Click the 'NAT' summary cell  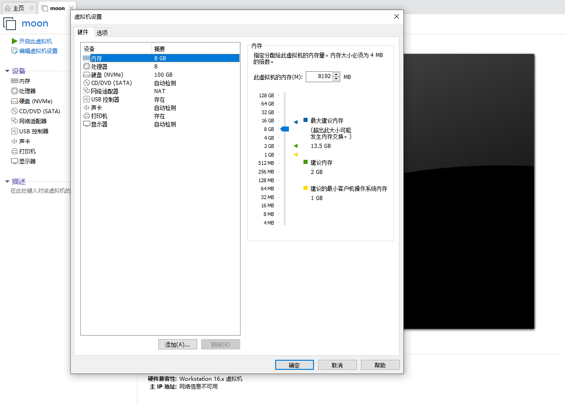(x=160, y=91)
